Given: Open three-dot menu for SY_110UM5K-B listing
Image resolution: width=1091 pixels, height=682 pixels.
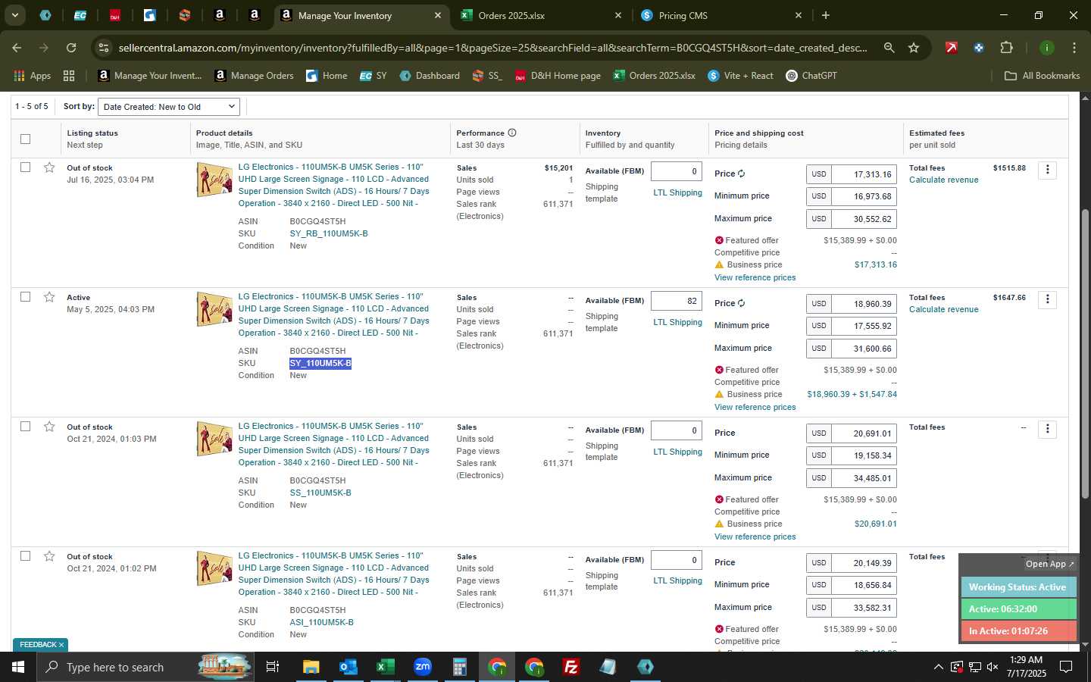Looking at the screenshot, I should [x=1047, y=299].
